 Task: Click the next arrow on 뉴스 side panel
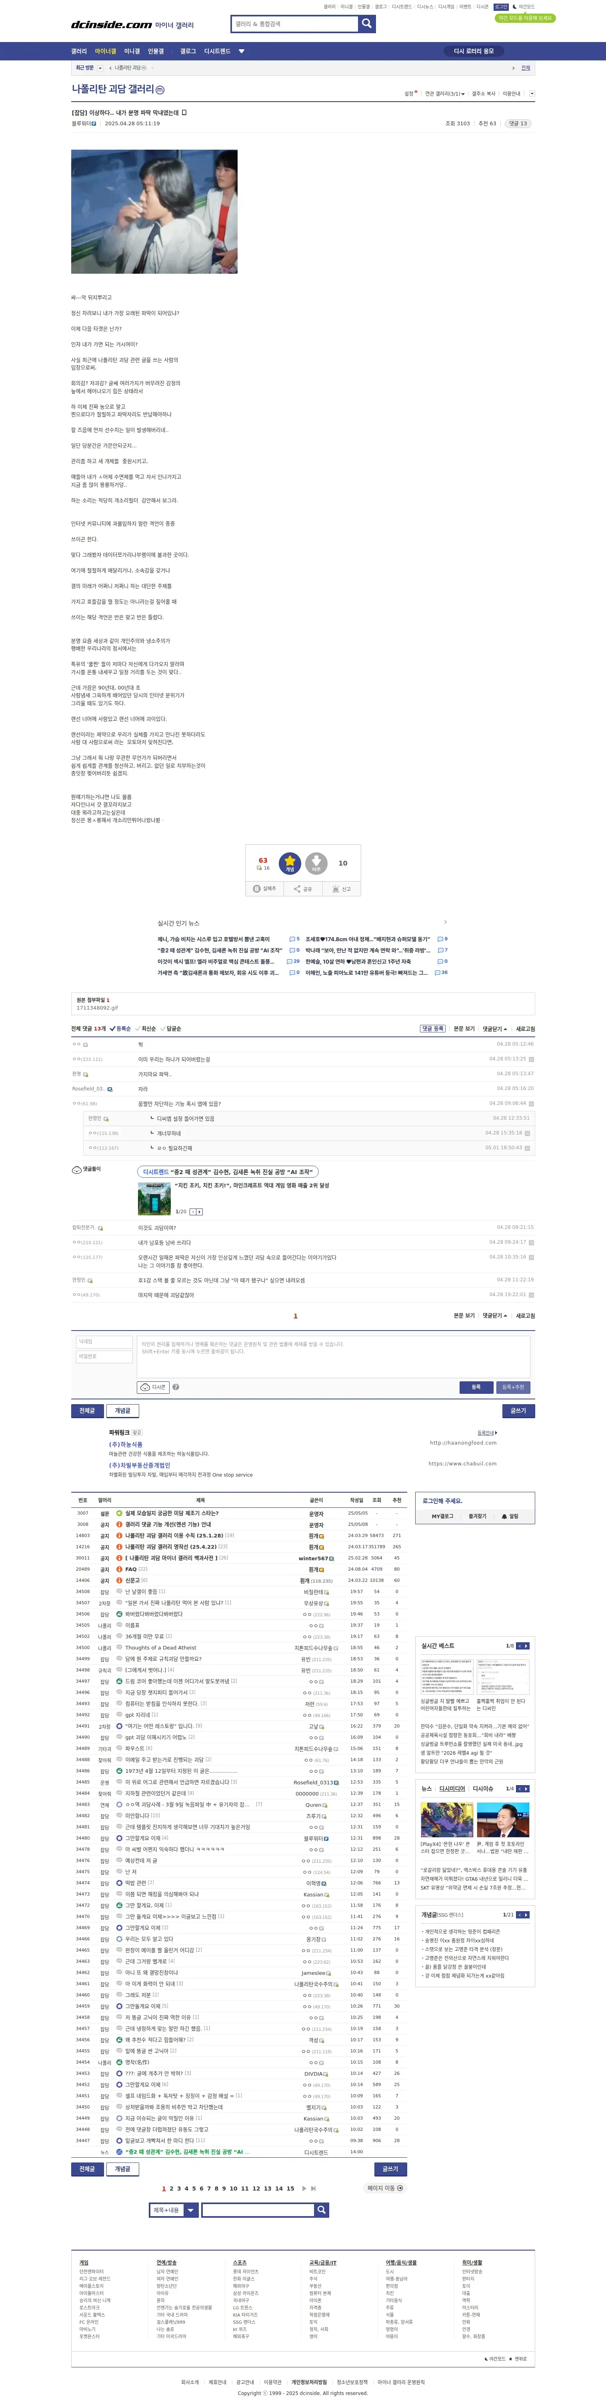pos(526,1789)
